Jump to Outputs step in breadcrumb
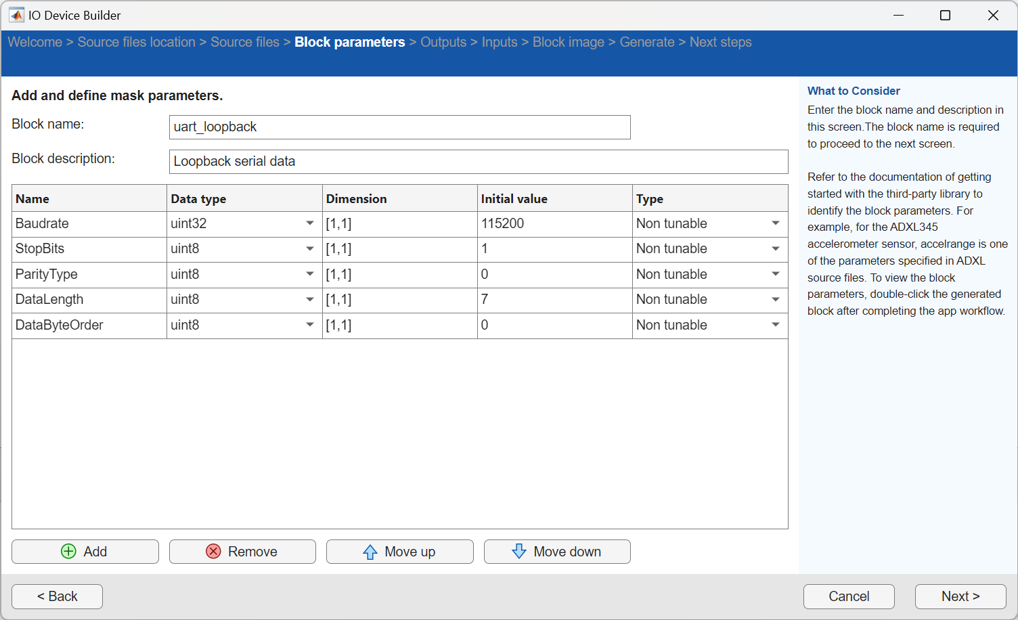Viewport: 1018px width, 620px height. [x=443, y=42]
